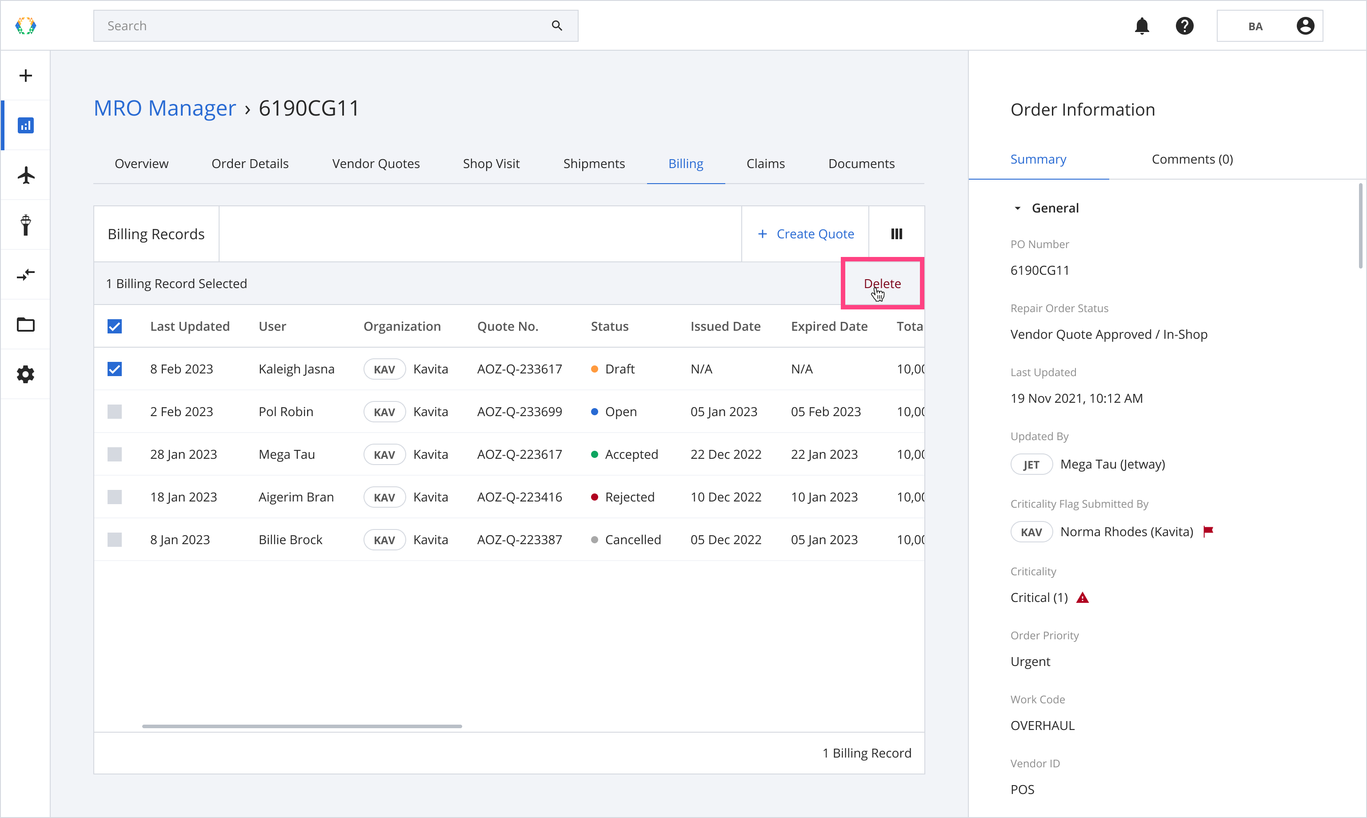Sort by Last Updated column header
Image resolution: width=1367 pixels, height=818 pixels.
[190, 326]
